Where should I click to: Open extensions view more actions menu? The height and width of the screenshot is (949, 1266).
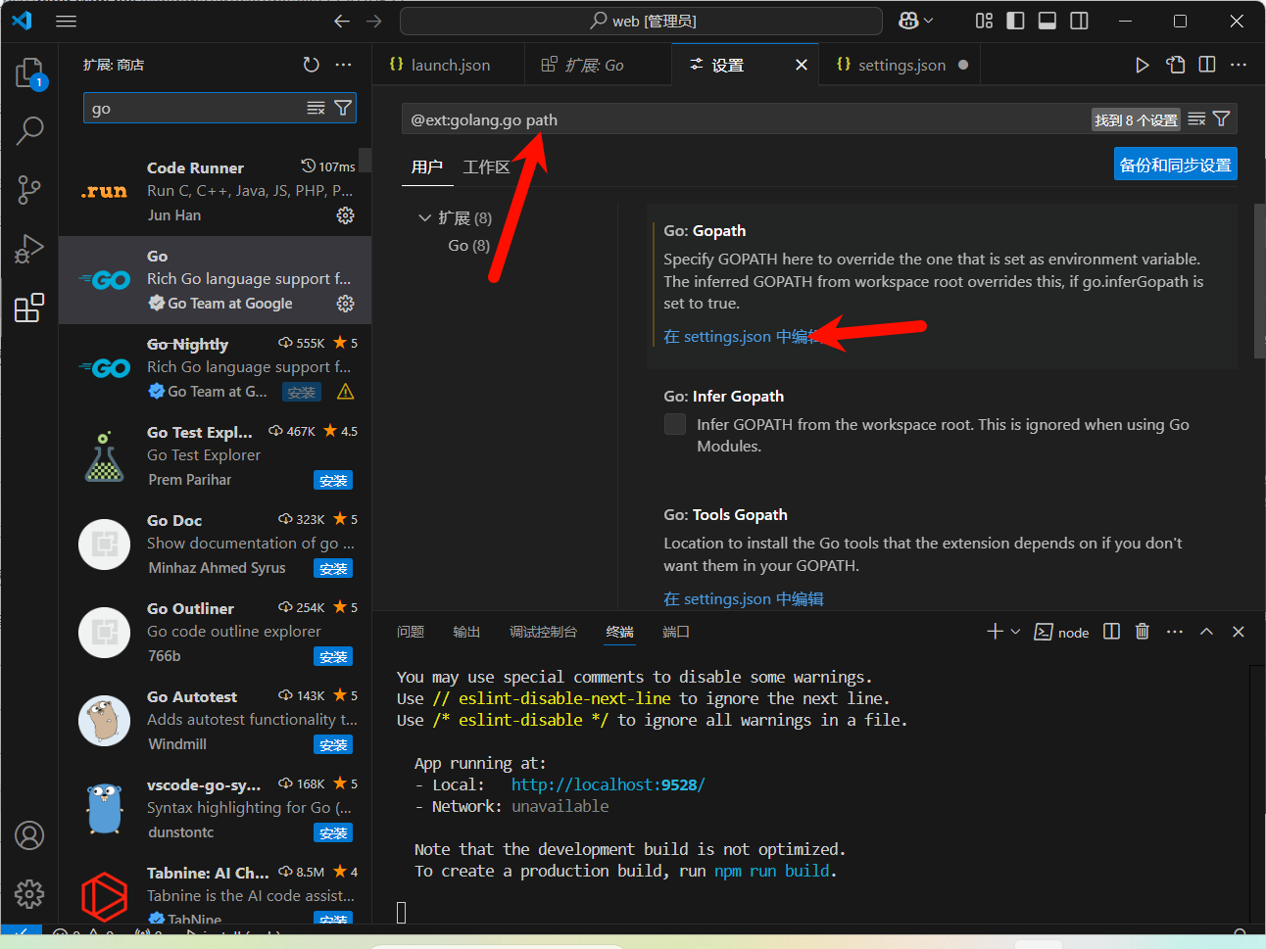[x=343, y=65]
